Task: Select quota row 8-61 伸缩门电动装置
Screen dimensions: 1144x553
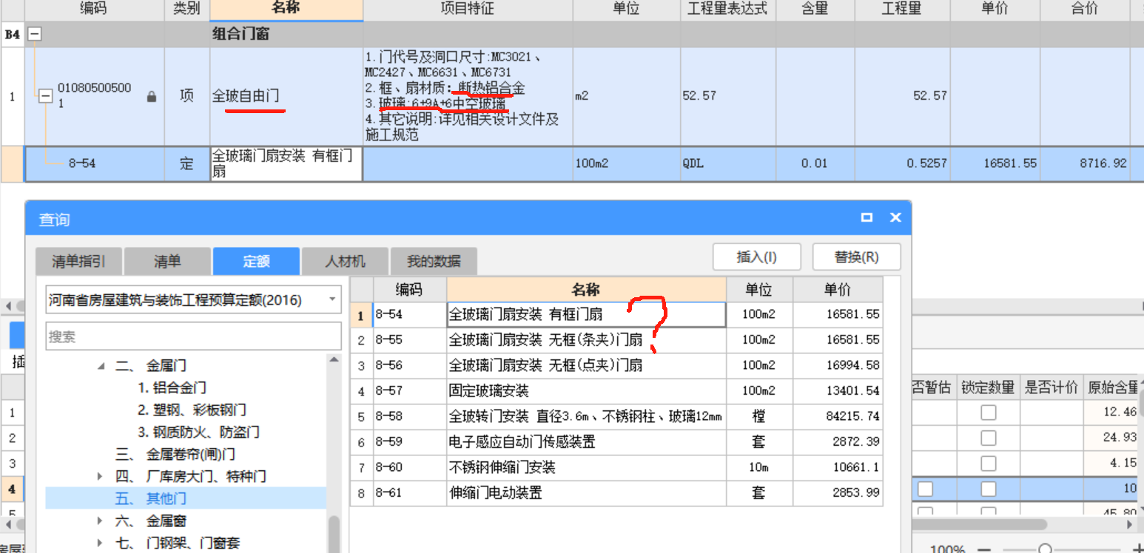Action: (616, 493)
